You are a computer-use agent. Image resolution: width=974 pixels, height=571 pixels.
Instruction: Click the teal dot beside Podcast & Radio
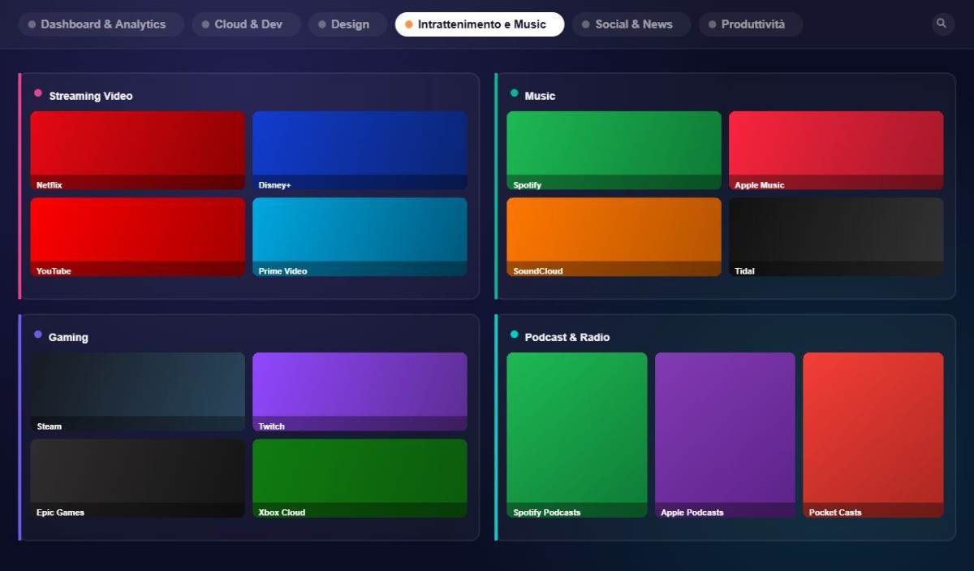click(514, 335)
